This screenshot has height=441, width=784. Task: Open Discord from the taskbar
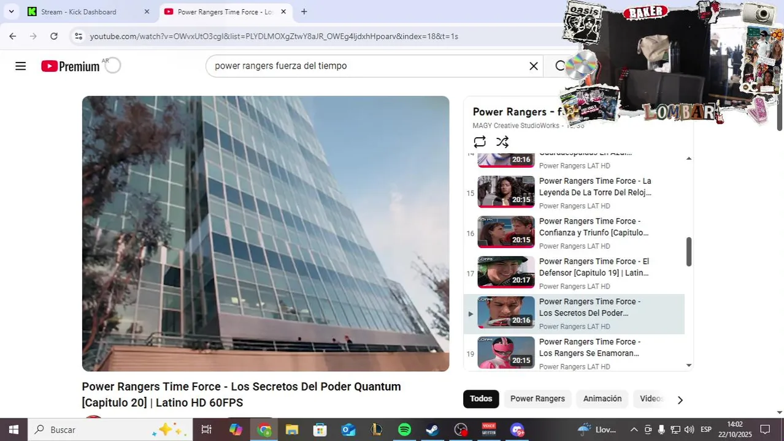(x=517, y=429)
